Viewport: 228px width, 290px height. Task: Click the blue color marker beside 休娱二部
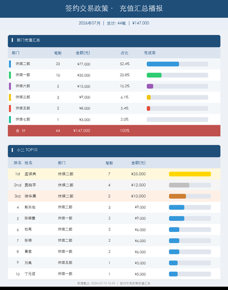(x=10, y=64)
